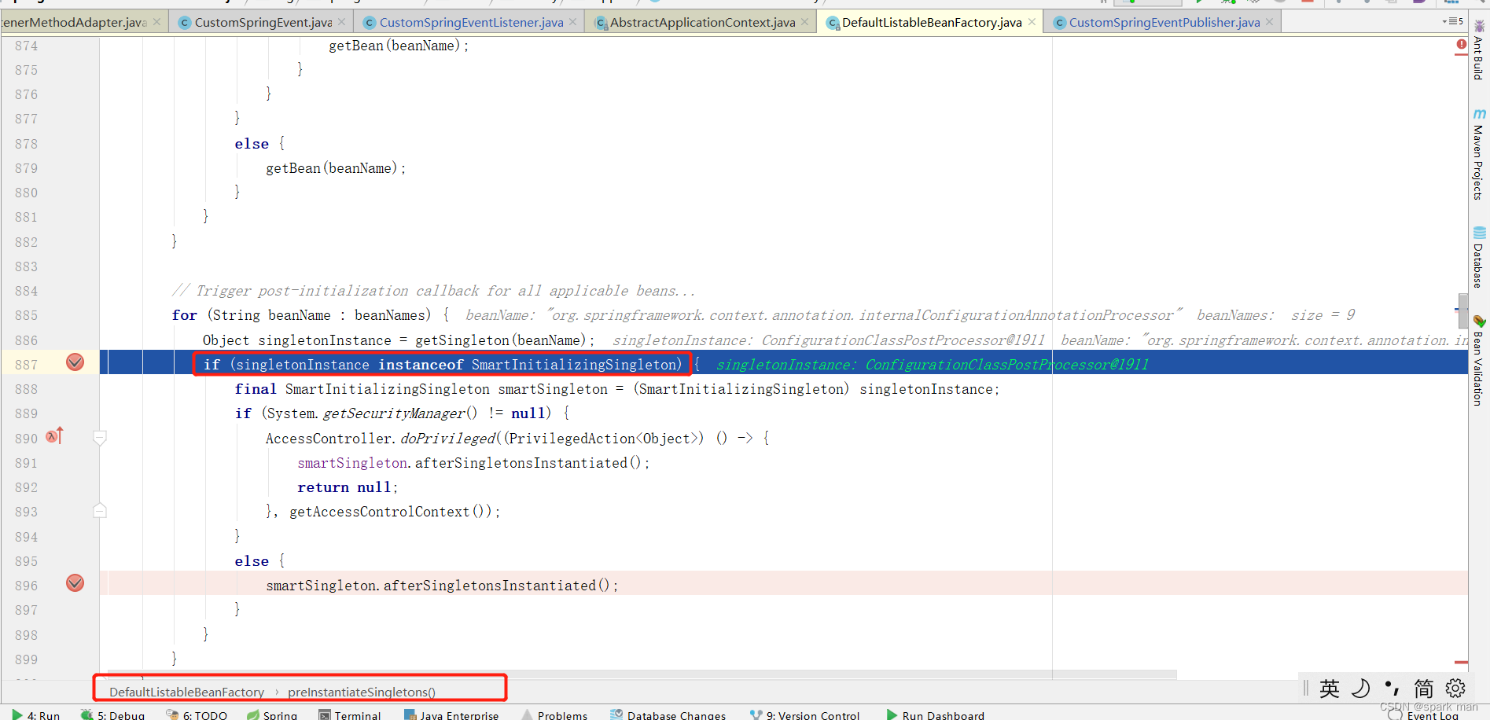1490x720 pixels.
Task: Open the Database Changes tool window
Action: tap(668, 714)
